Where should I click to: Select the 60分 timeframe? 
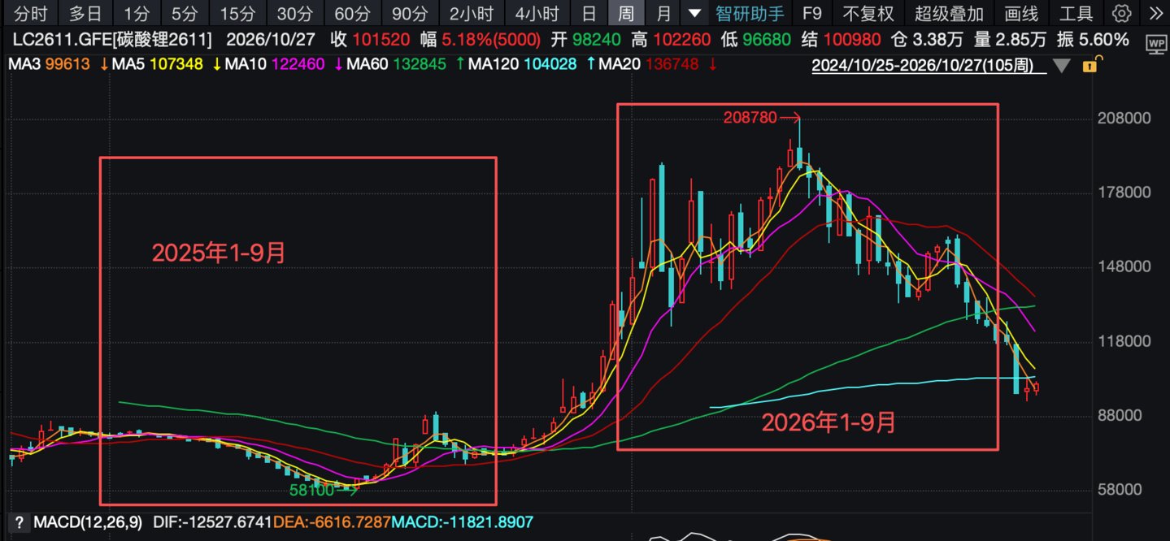(352, 14)
